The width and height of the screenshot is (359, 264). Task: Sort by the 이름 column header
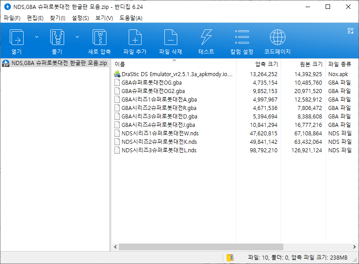[174, 64]
